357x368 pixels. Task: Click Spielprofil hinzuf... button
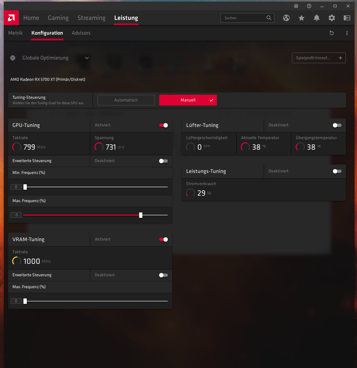pyautogui.click(x=319, y=58)
